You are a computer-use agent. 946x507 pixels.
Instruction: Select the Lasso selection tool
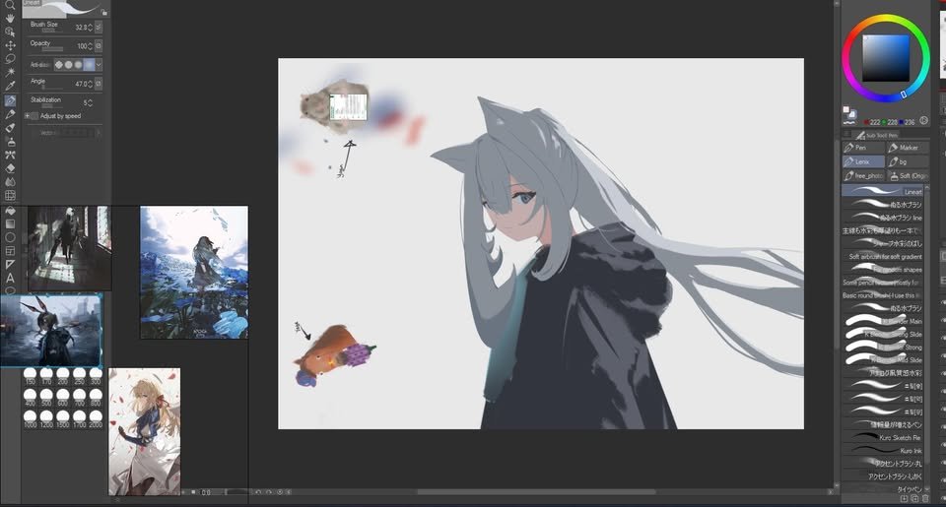click(x=10, y=59)
